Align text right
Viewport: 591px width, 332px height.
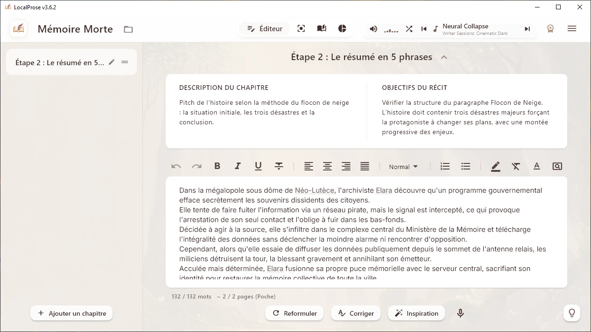pos(346,166)
